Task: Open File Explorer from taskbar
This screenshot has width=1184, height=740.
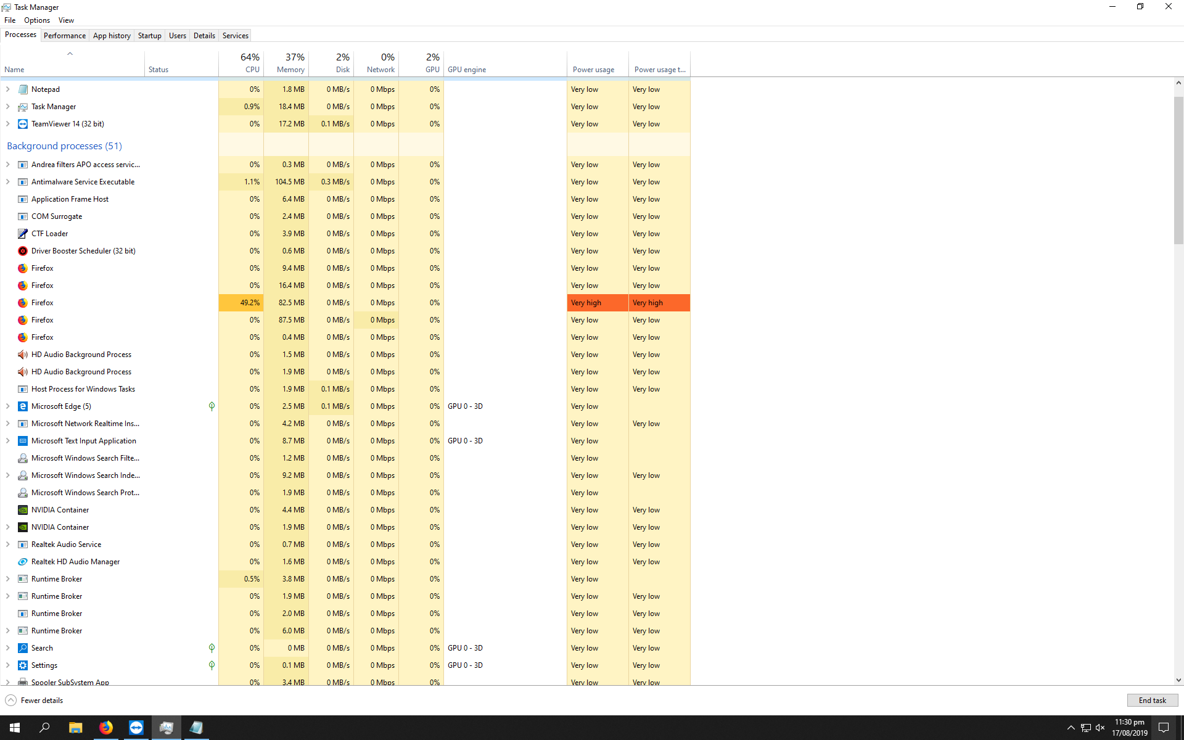Action: tap(75, 728)
